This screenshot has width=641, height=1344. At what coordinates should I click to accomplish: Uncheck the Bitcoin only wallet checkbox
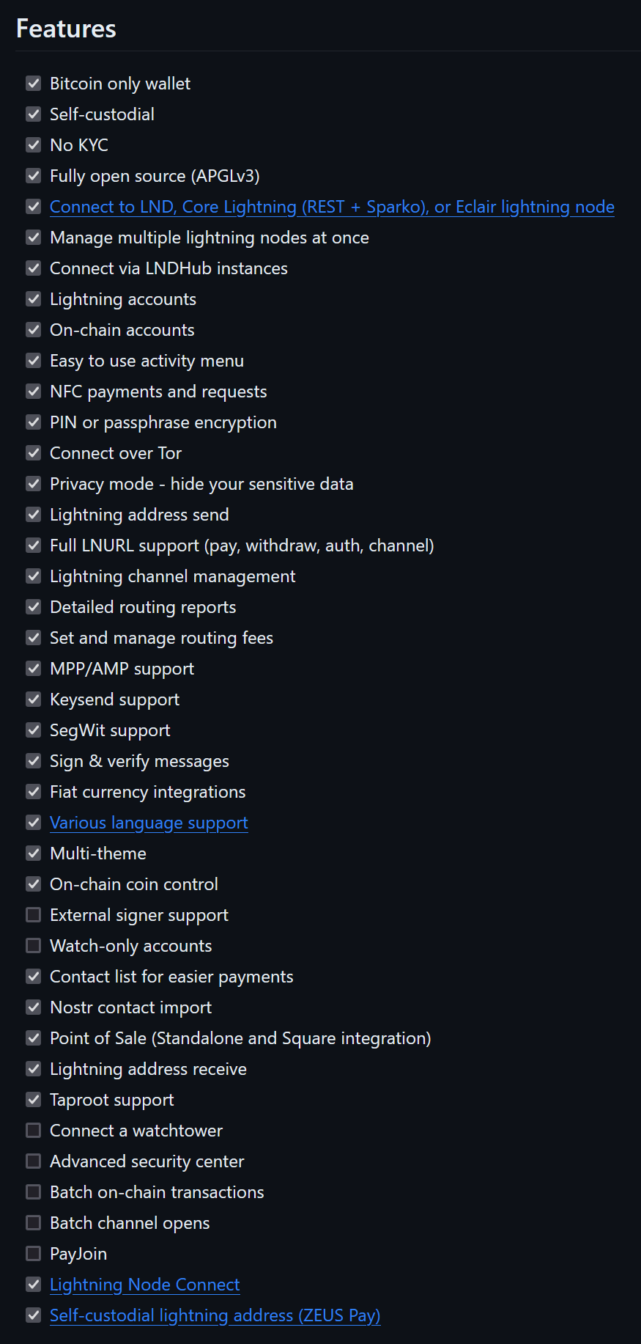coord(33,84)
